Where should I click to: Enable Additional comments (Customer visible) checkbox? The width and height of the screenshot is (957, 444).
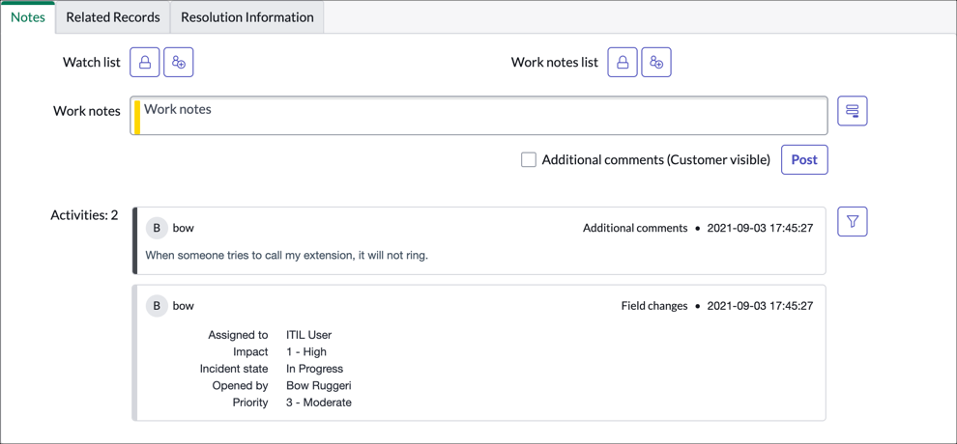(x=529, y=160)
